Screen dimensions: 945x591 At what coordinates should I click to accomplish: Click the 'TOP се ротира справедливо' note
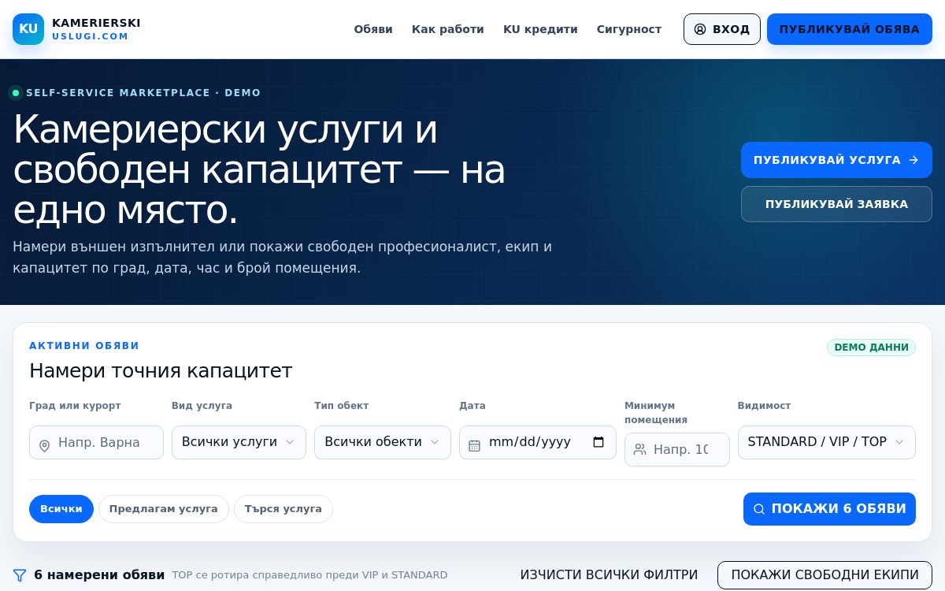point(309,575)
